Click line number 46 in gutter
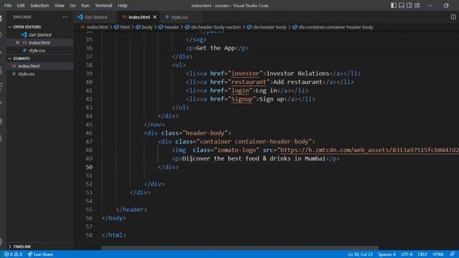This screenshot has width=459, height=258. (89, 133)
